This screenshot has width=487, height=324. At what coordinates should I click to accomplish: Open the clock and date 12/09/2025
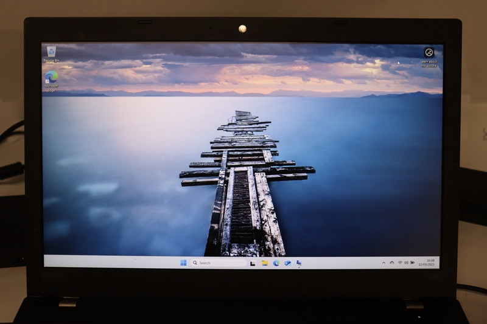pyautogui.click(x=427, y=263)
